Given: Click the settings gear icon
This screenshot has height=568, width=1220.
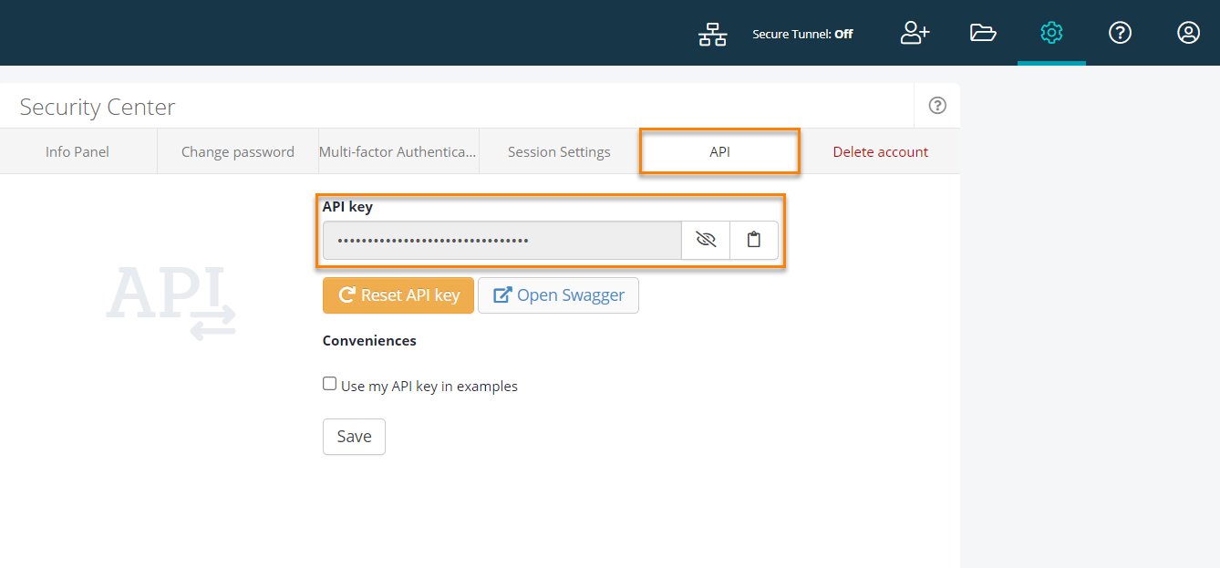Looking at the screenshot, I should 1051,32.
